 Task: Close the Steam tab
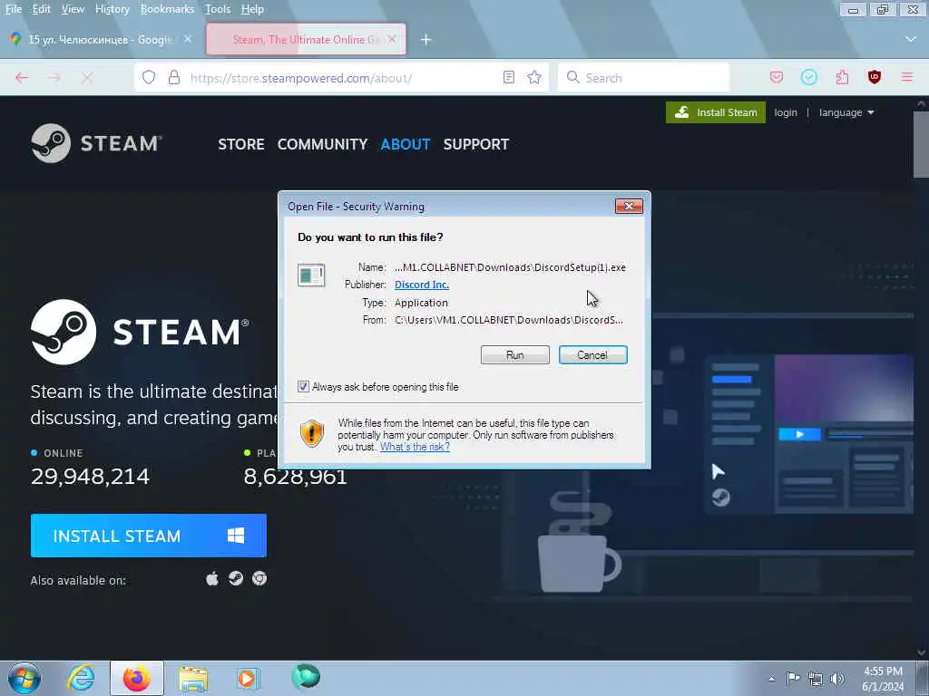[392, 39]
